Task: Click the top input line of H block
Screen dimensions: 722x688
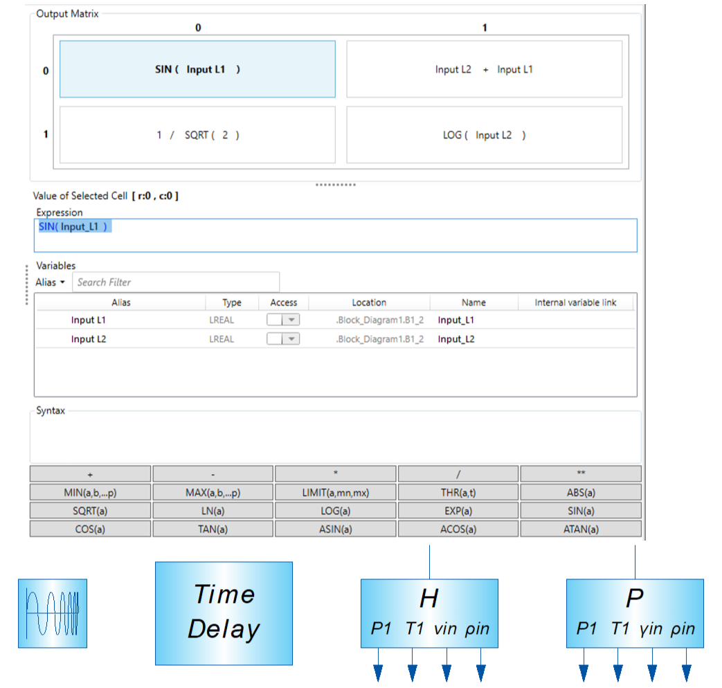Action: pos(430,561)
